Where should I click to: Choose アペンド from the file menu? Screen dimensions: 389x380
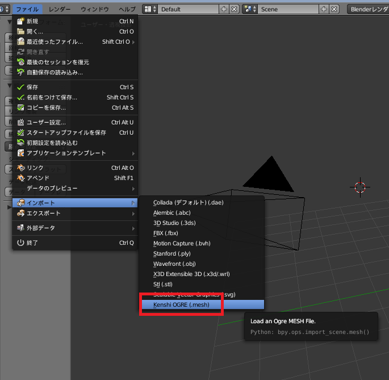click(75, 178)
